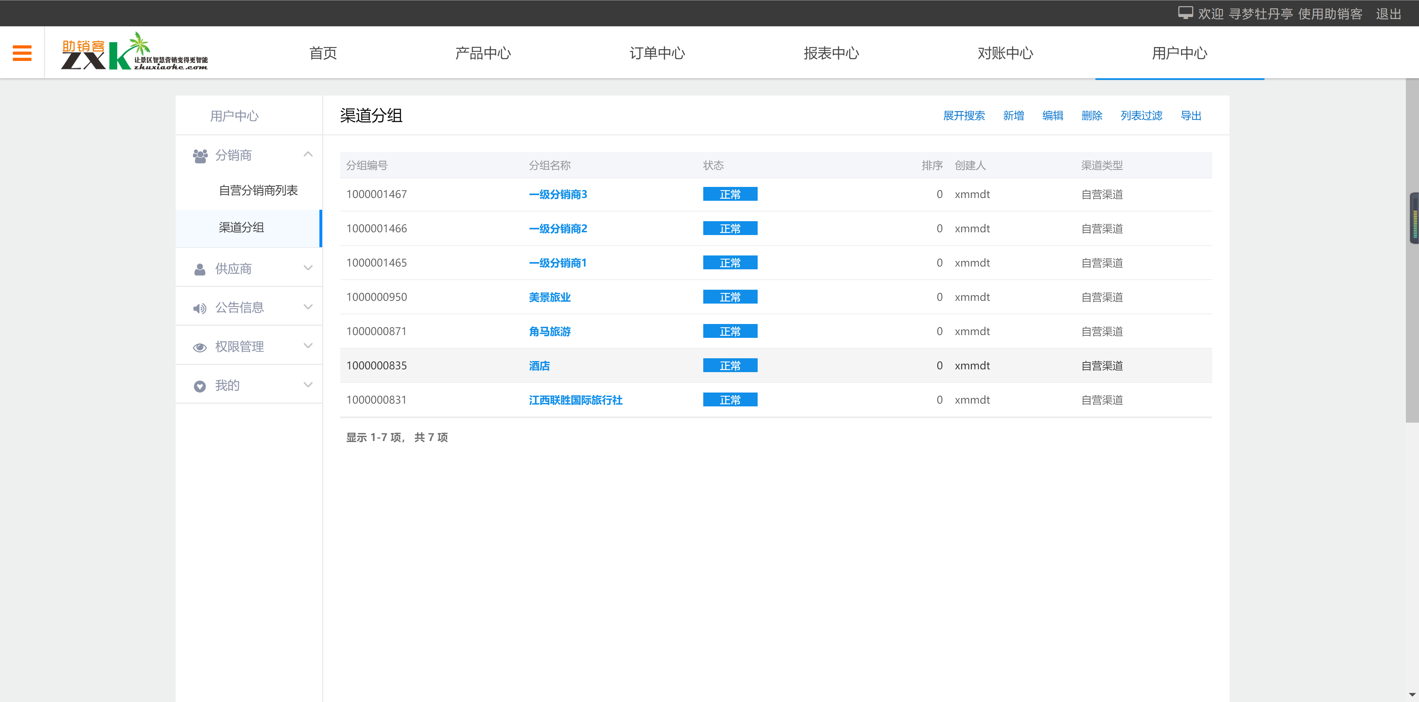Expand the 公告信息 section
The width and height of the screenshot is (1419, 702).
(308, 308)
